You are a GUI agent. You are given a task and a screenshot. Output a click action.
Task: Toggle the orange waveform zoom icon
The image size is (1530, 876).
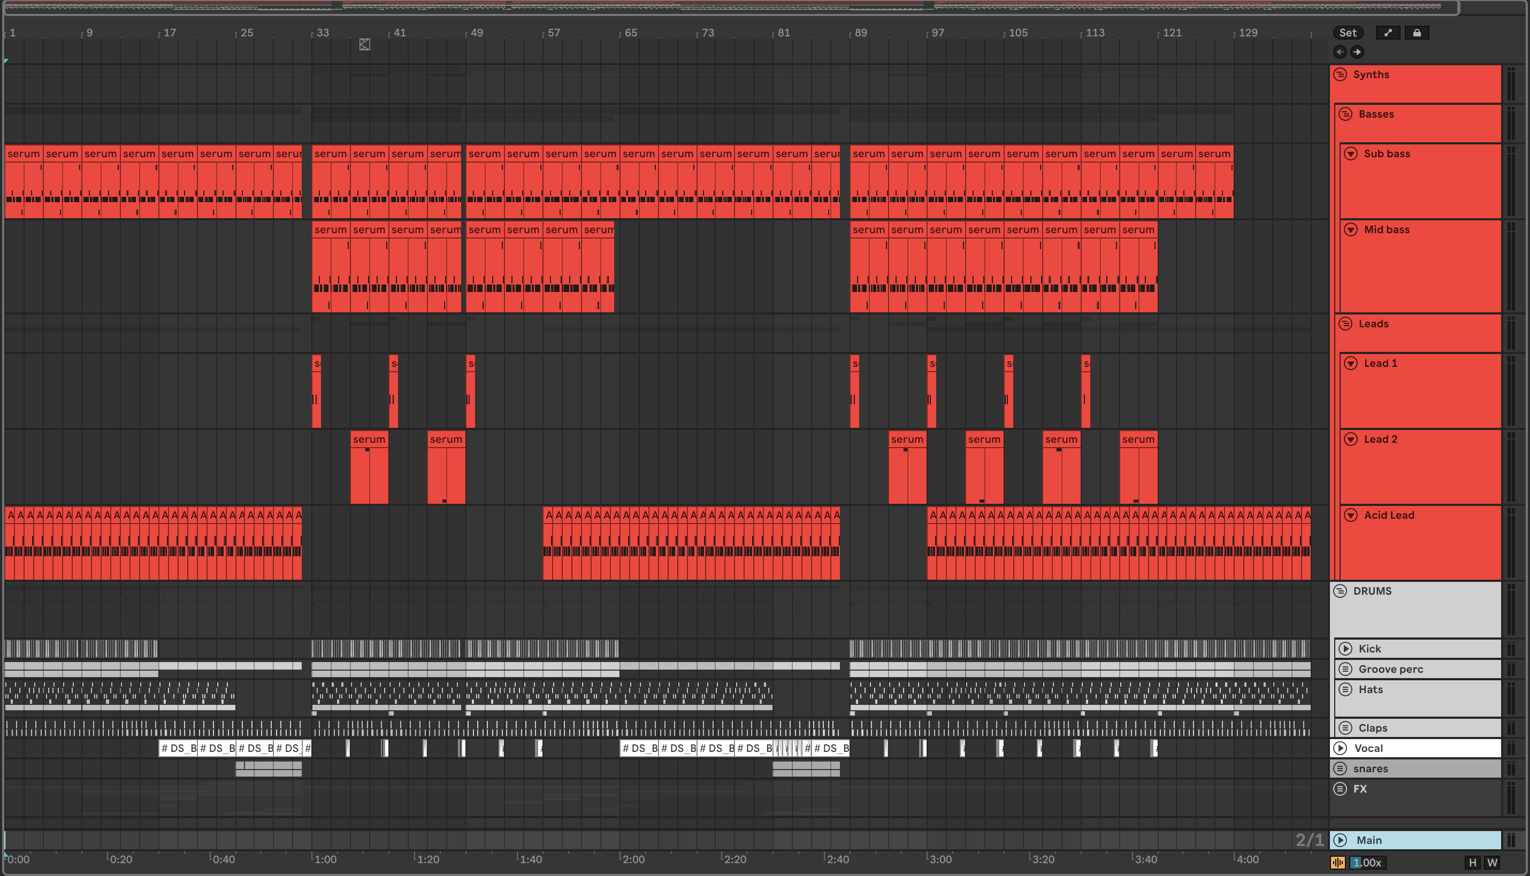pos(1337,862)
